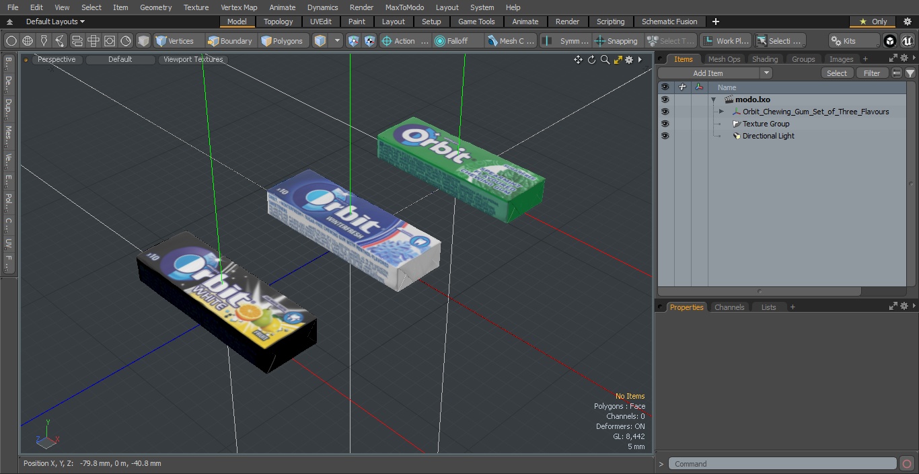Open the Mesh Constraint tool
919x474 pixels.
pyautogui.click(x=511, y=41)
